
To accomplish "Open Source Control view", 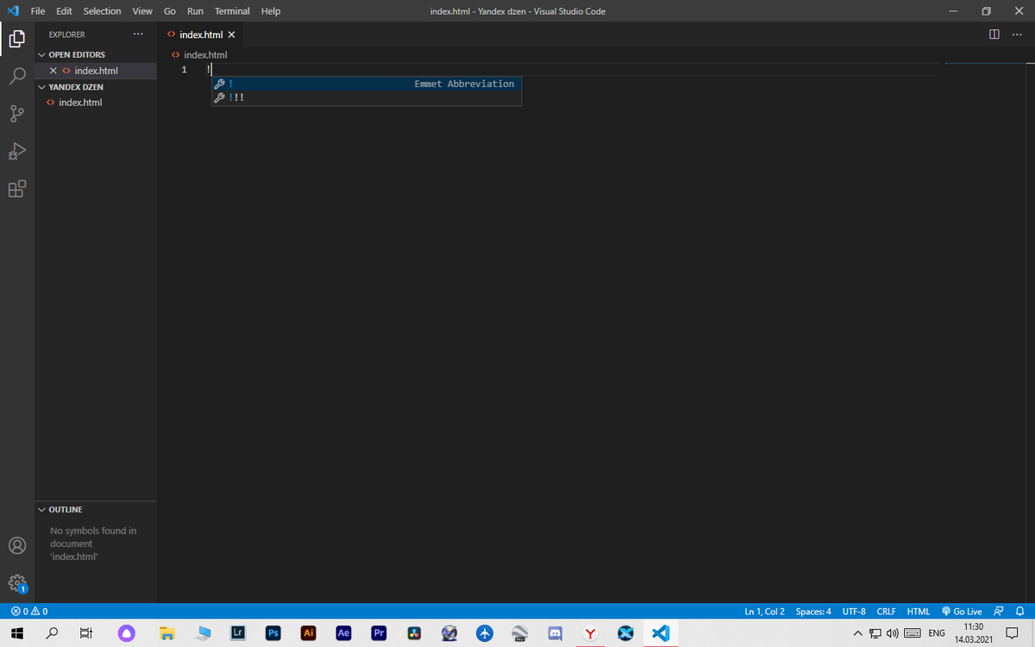I will pyautogui.click(x=17, y=114).
